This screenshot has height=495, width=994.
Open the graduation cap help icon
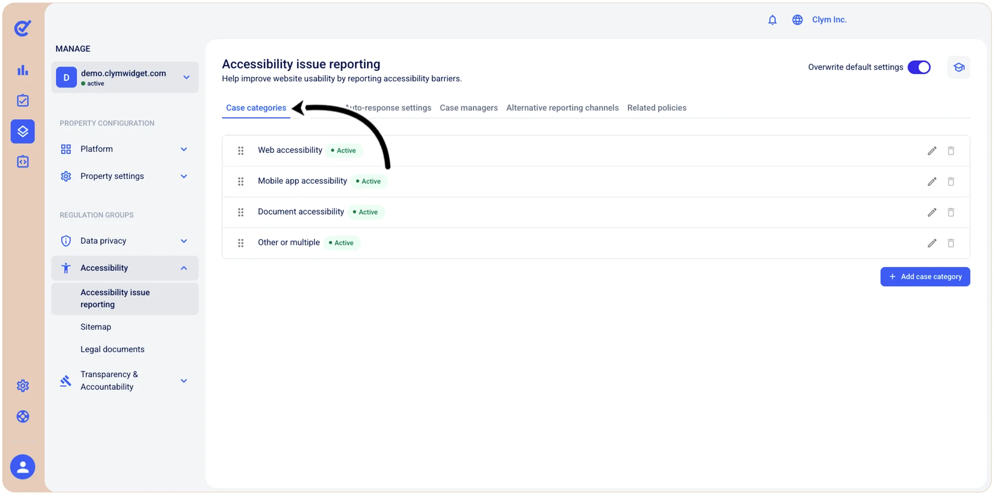point(959,67)
